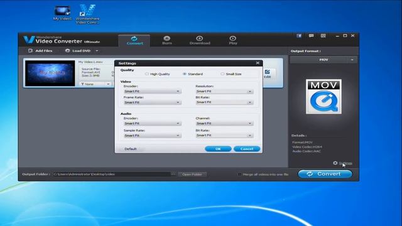Click the Settings gear icon
Image resolution: width=402 pixels, height=226 pixels.
(x=335, y=163)
